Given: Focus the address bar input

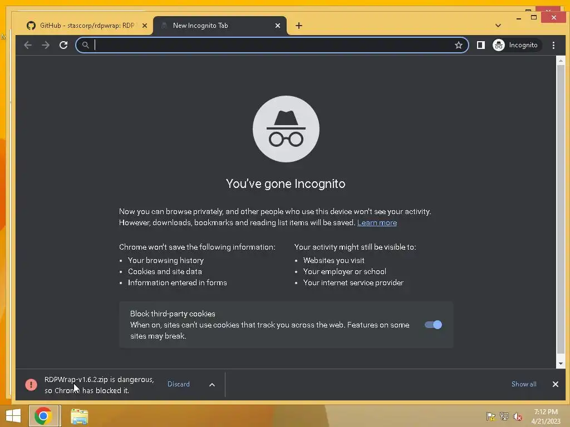Looking at the screenshot, I should (273, 45).
